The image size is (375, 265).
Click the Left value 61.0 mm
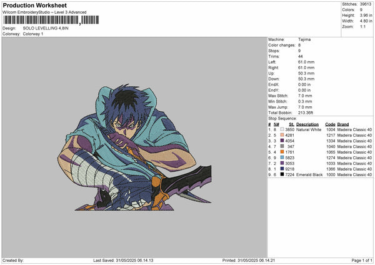tap(306, 62)
